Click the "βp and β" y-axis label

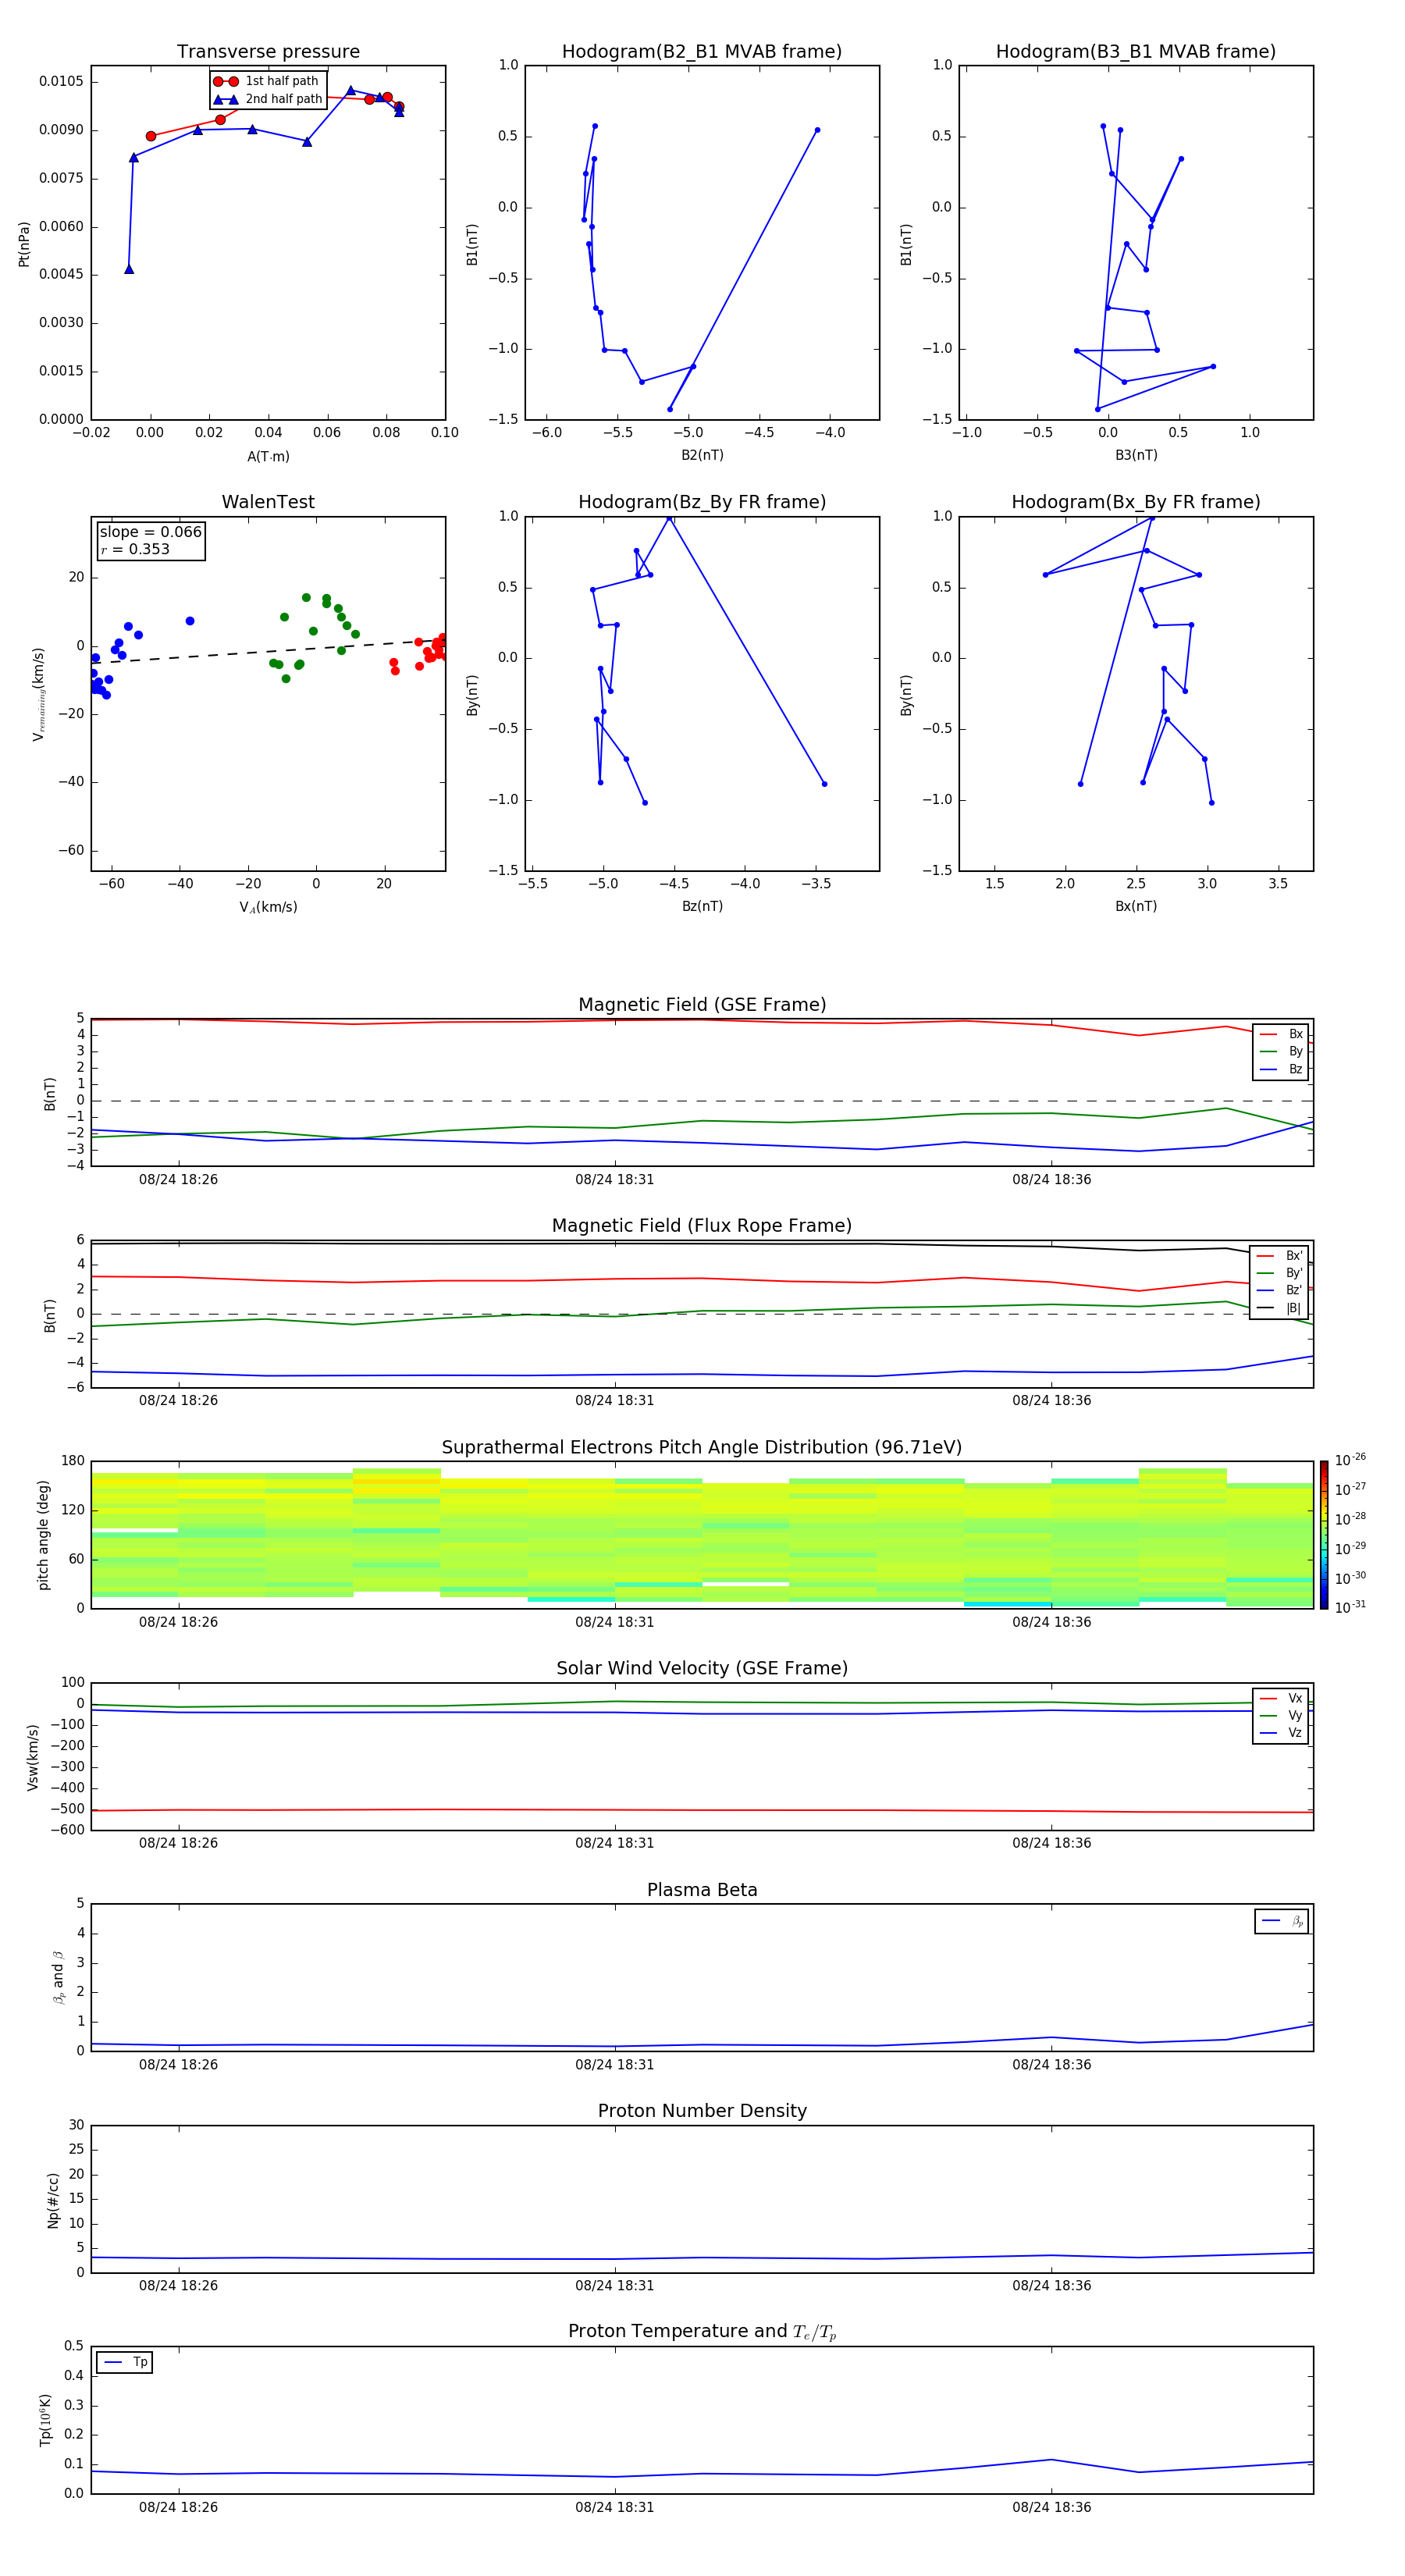(59, 1977)
